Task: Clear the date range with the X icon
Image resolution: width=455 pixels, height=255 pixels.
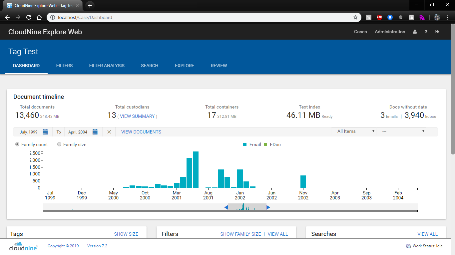Action: pos(109,131)
